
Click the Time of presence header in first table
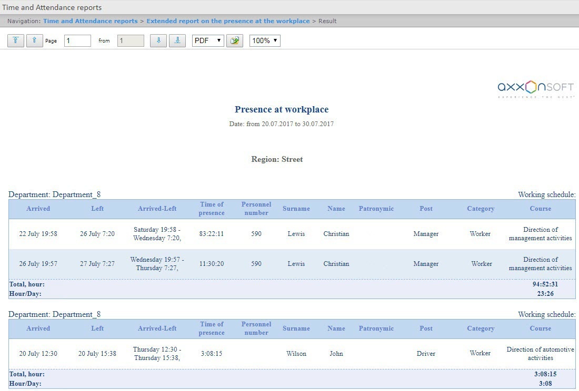point(212,209)
